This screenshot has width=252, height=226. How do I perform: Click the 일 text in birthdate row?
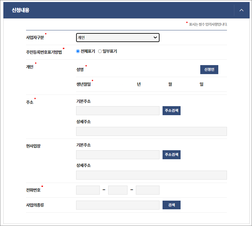coord(202,84)
